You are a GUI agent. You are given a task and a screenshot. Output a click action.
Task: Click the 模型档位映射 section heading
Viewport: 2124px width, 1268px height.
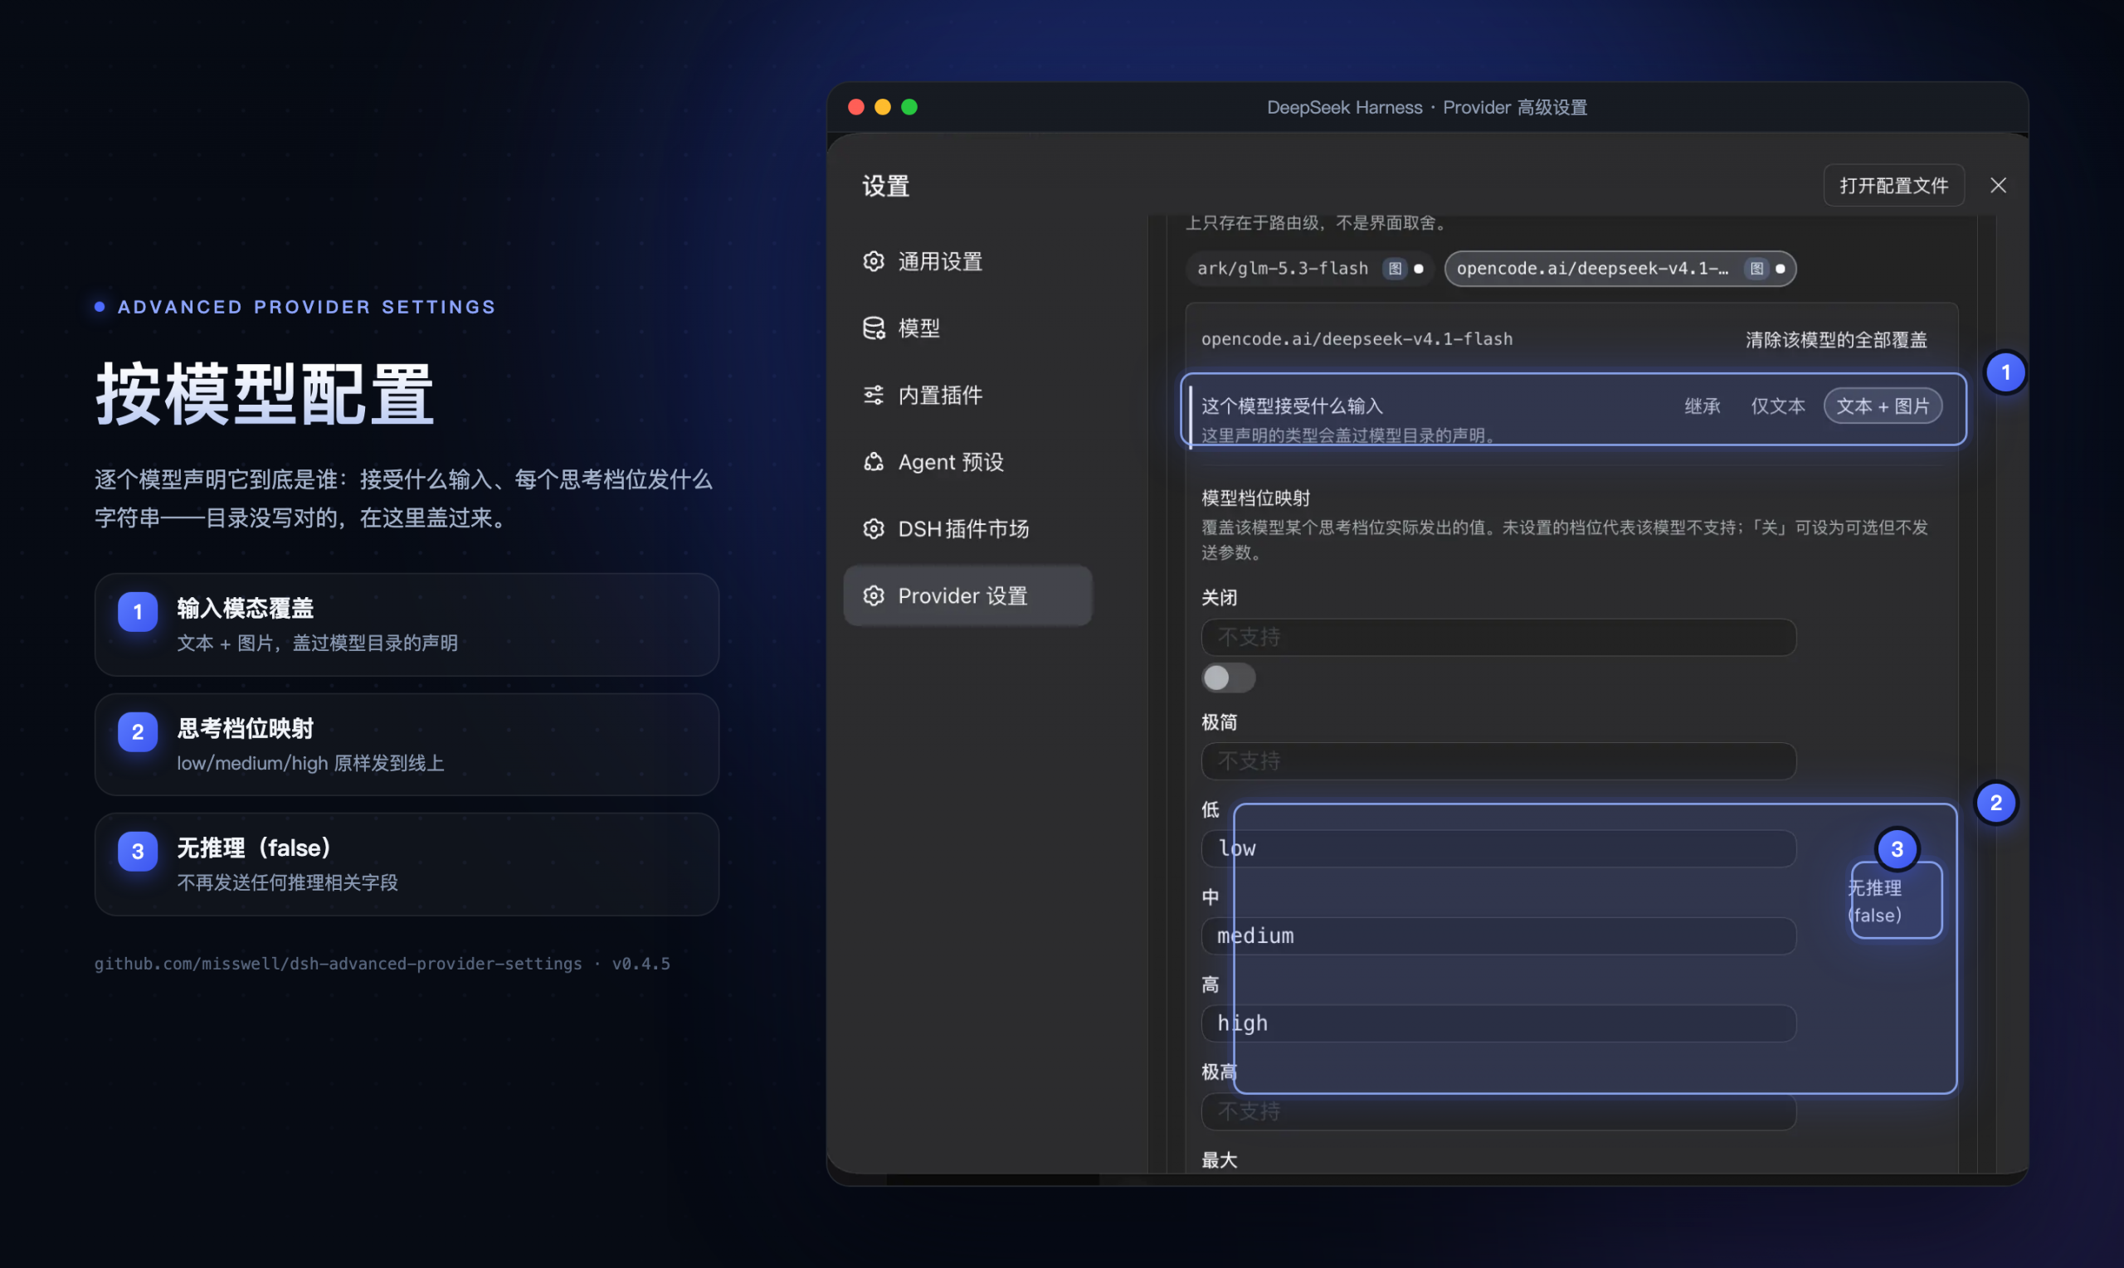pyautogui.click(x=1255, y=498)
